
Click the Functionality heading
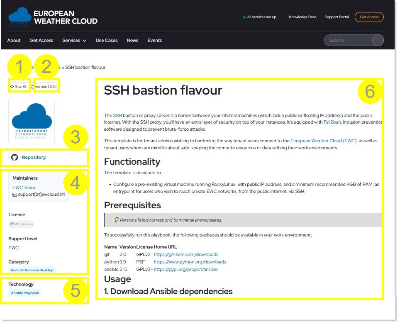(x=132, y=162)
